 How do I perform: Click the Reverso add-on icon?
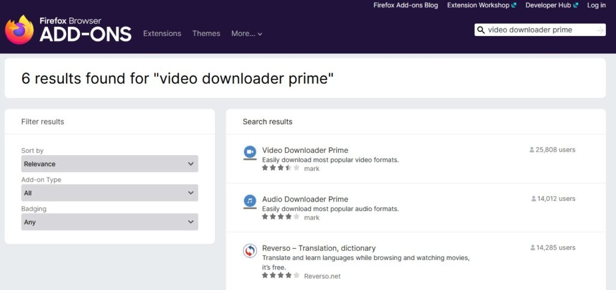[250, 251]
